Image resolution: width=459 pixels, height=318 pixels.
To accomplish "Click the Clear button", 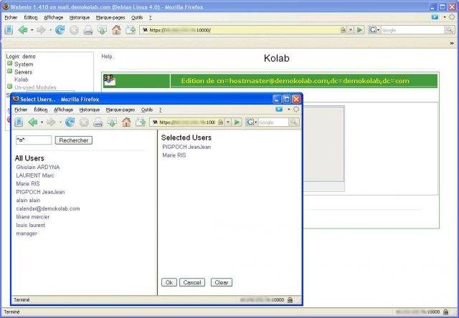I will pyautogui.click(x=222, y=282).
